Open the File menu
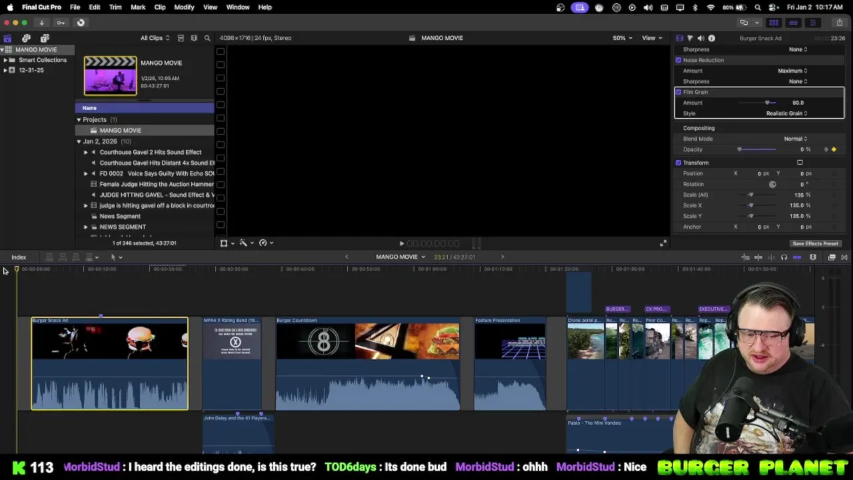 (x=75, y=7)
